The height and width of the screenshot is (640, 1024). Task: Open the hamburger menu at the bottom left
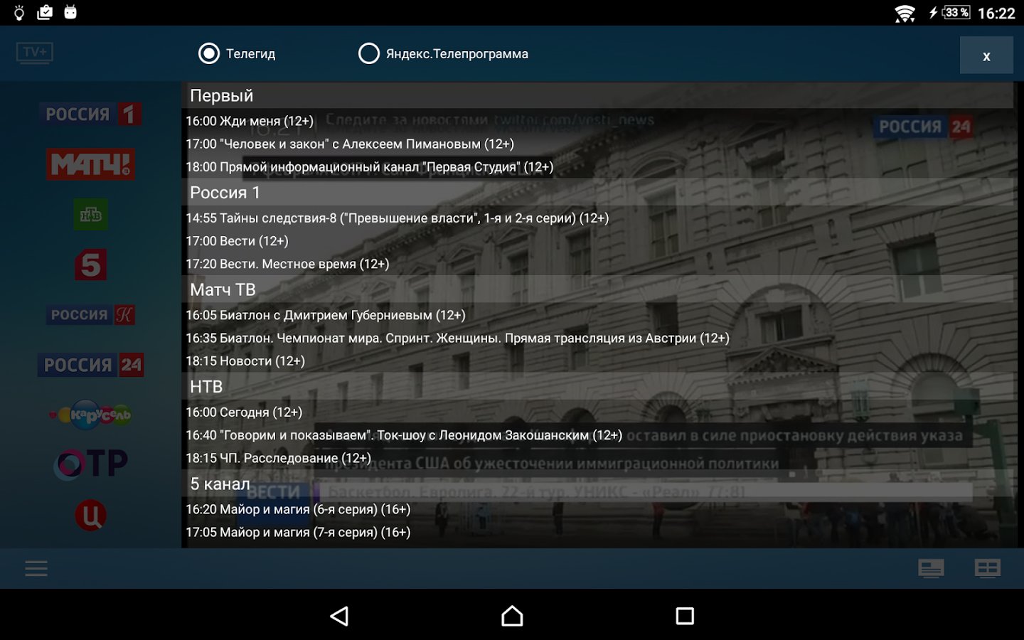tap(36, 568)
